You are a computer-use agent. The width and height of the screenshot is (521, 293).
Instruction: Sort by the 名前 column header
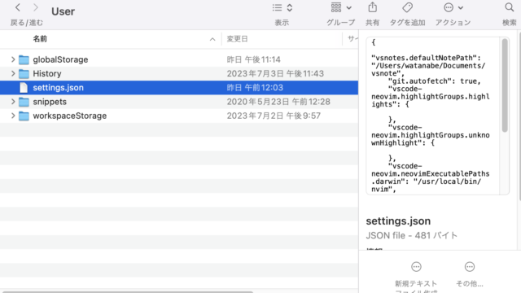(x=40, y=39)
